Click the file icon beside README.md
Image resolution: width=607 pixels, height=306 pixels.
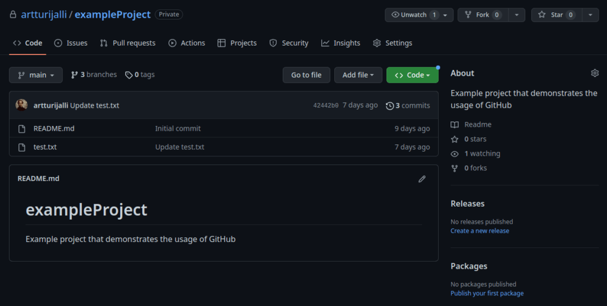(22, 128)
